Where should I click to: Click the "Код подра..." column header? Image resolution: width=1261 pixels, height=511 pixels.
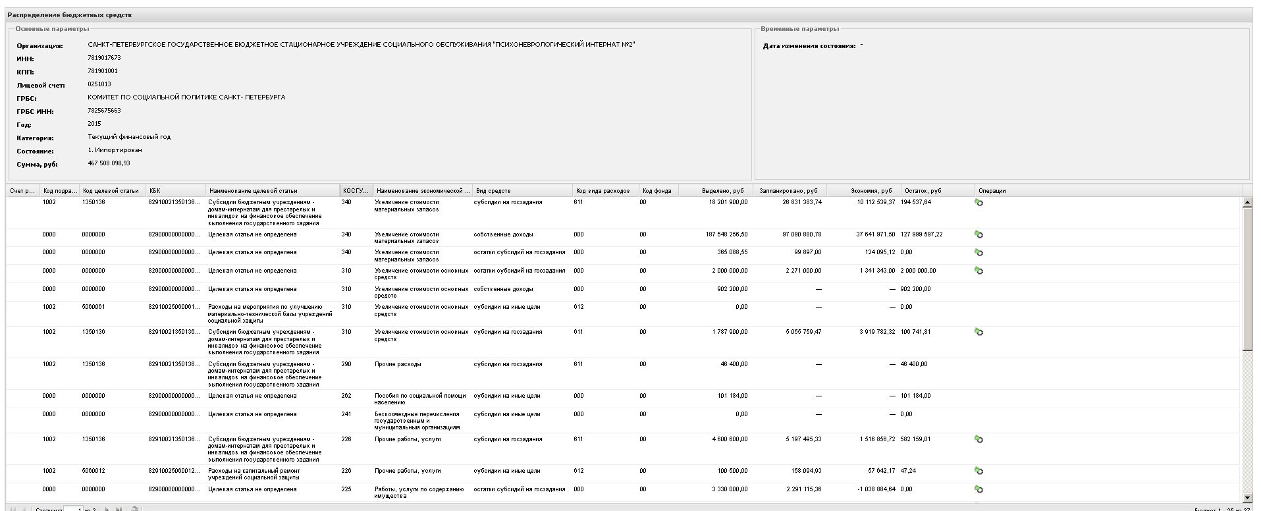(60, 191)
